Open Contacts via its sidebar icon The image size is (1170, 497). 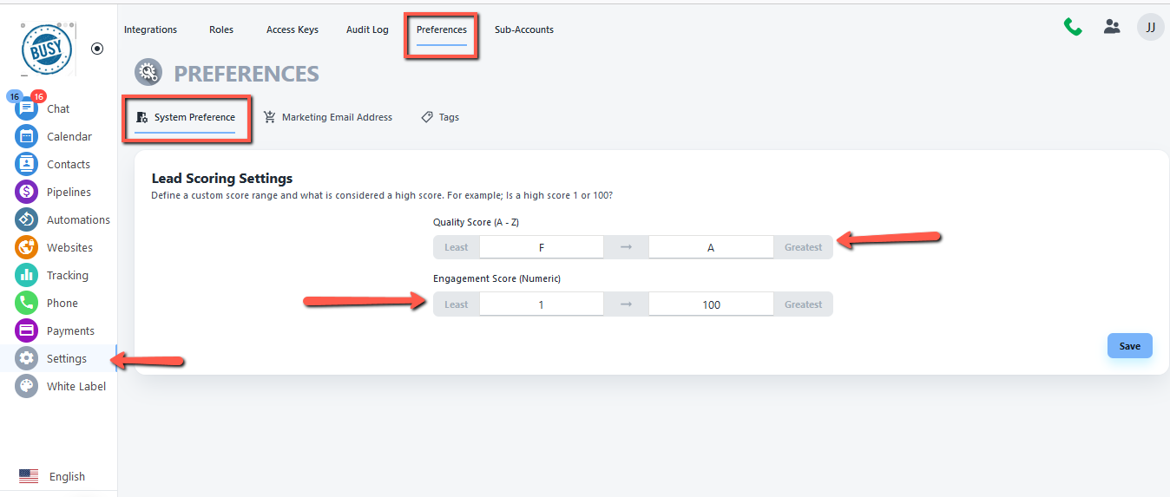[x=27, y=165]
